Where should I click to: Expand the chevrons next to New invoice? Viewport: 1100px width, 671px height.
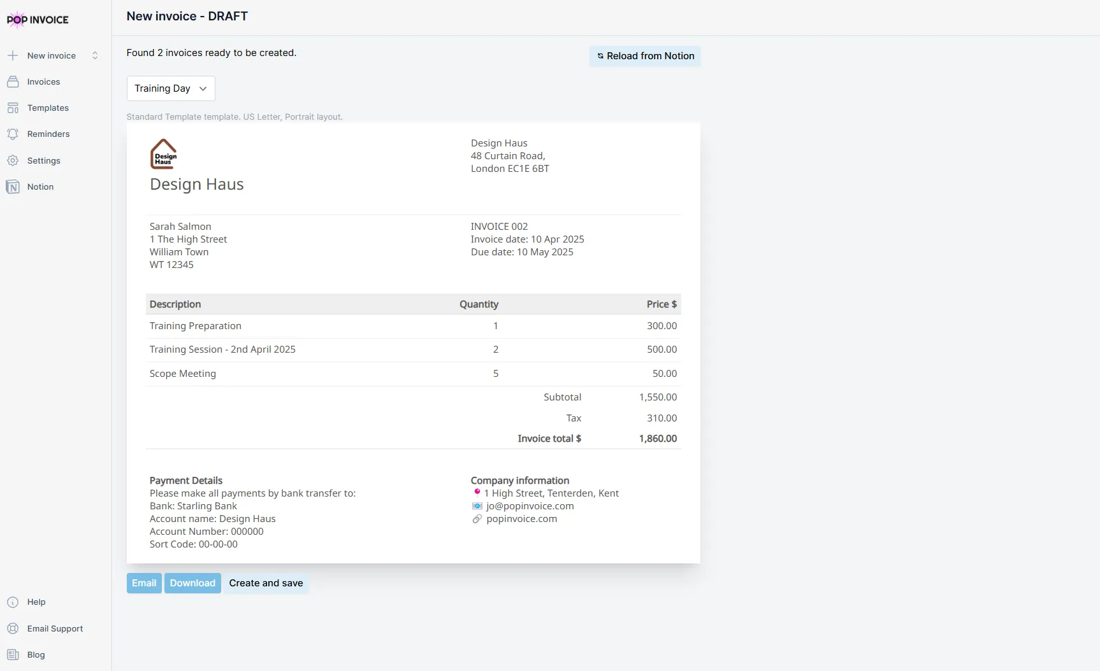(x=94, y=55)
